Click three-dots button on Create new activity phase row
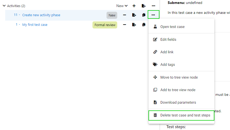 pyautogui.click(x=153, y=15)
